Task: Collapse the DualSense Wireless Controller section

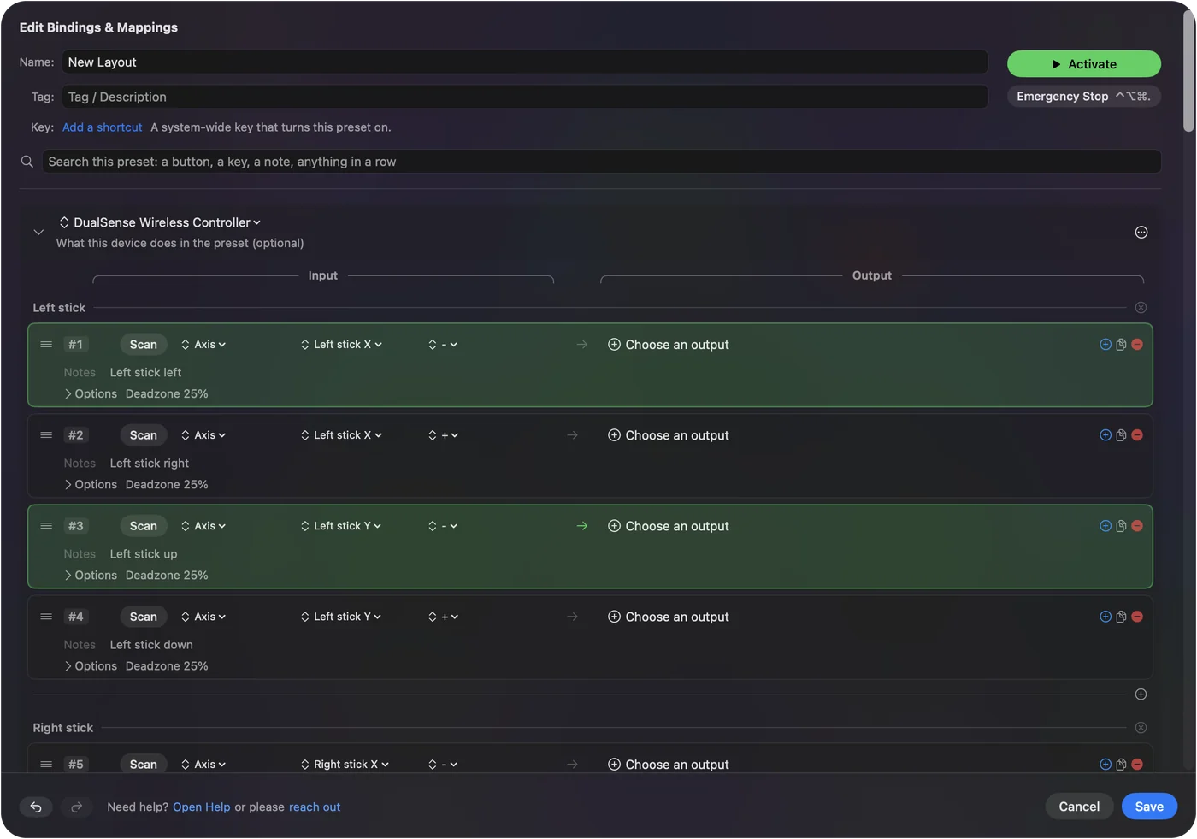Action: pos(38,233)
